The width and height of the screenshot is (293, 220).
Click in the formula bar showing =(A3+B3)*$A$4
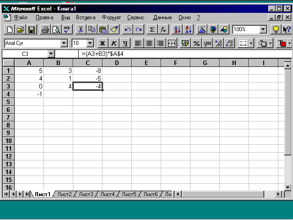coord(185,54)
